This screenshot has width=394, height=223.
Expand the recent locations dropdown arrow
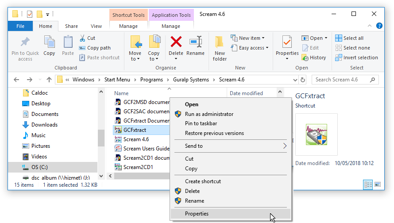coord(40,80)
